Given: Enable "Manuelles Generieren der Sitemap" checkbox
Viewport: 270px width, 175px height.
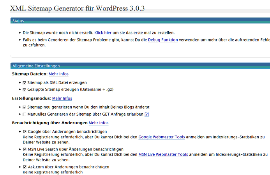Looking at the screenshot, I should pos(25,114).
